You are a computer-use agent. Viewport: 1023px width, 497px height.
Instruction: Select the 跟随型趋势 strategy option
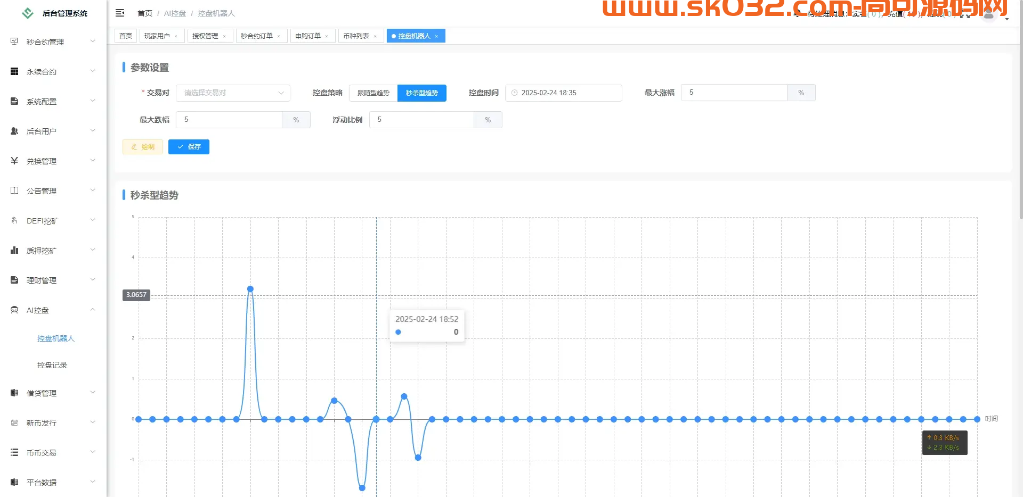pos(372,93)
